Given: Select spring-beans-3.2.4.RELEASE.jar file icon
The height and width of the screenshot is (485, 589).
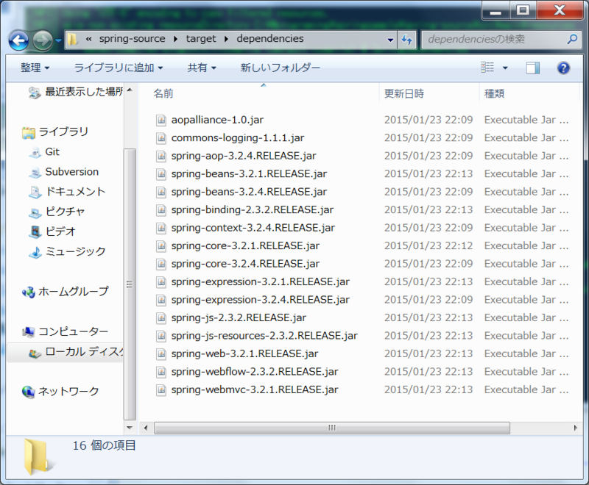Looking at the screenshot, I should (161, 192).
